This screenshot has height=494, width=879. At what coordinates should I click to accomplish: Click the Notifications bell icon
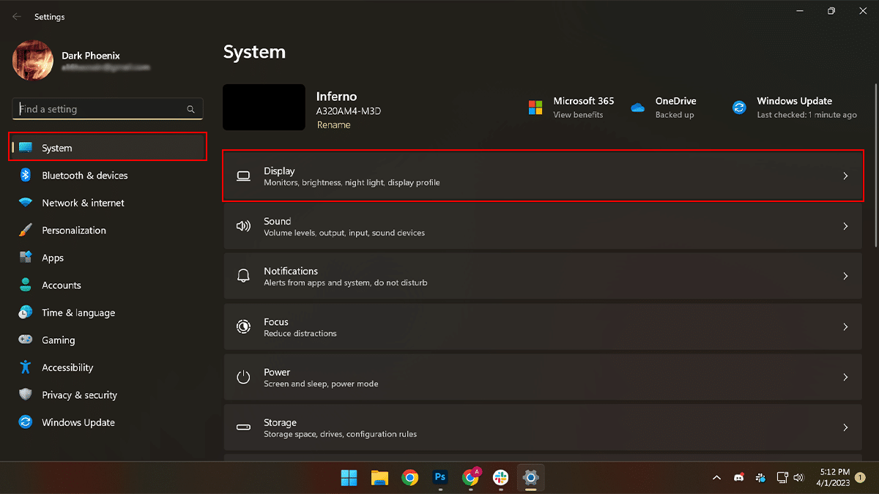pos(243,276)
